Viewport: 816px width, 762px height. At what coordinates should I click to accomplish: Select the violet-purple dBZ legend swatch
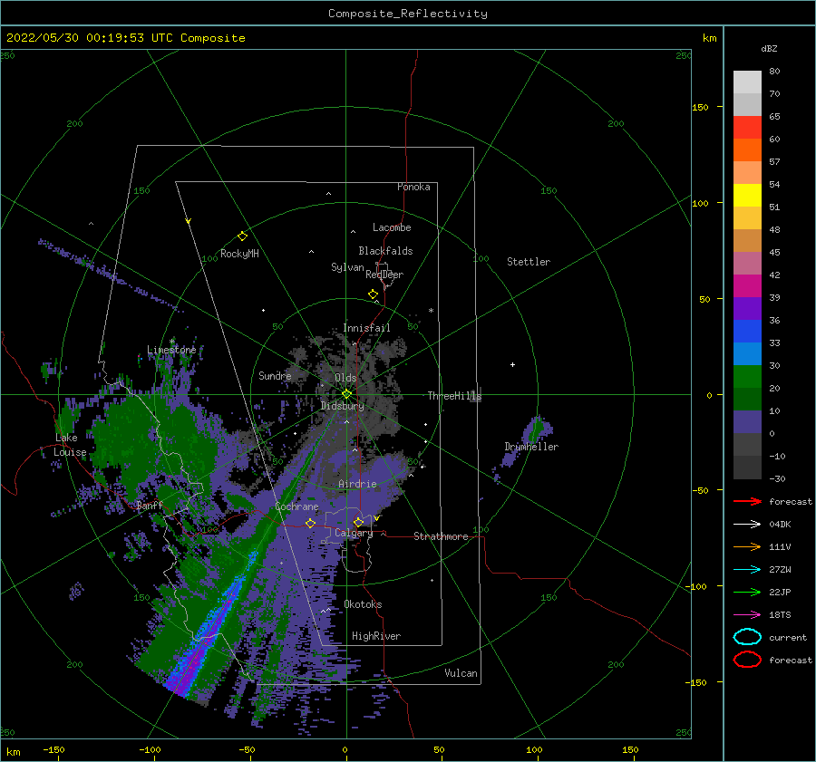(x=747, y=308)
